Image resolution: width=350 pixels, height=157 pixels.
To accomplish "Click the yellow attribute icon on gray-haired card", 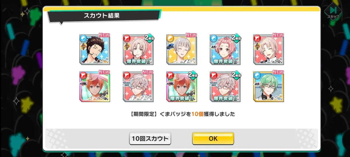I will pyautogui.click(x=170, y=38).
